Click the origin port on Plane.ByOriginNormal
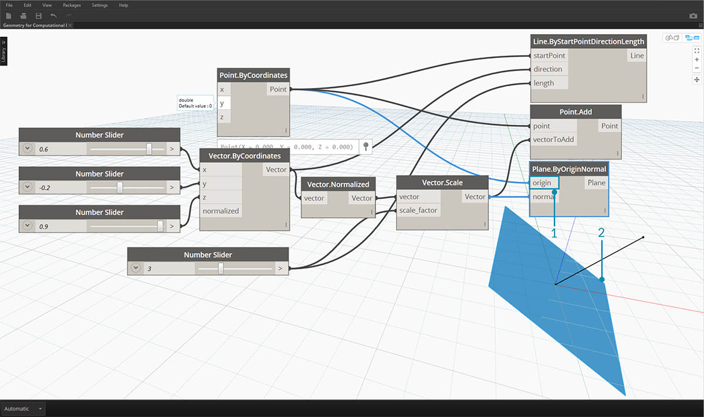 pyautogui.click(x=543, y=182)
